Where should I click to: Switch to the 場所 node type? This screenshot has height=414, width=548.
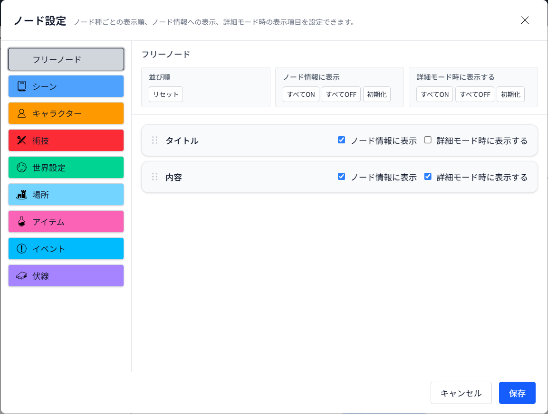pyautogui.click(x=66, y=195)
